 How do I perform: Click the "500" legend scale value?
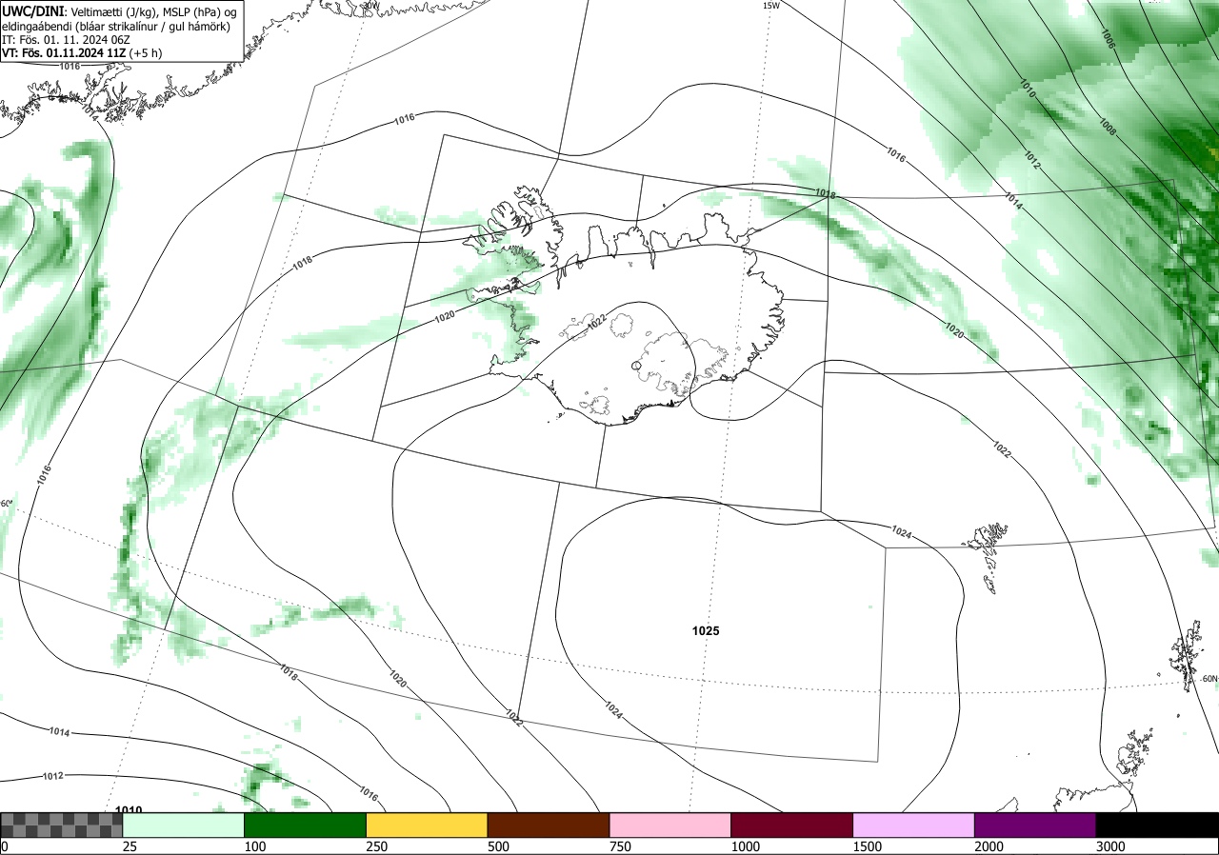click(x=499, y=846)
